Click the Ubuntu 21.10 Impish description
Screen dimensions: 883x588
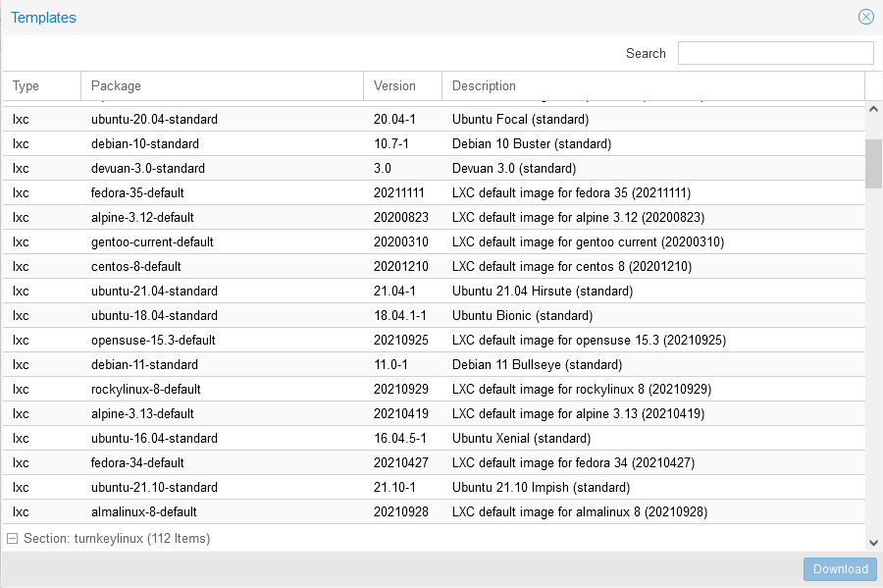(x=542, y=487)
